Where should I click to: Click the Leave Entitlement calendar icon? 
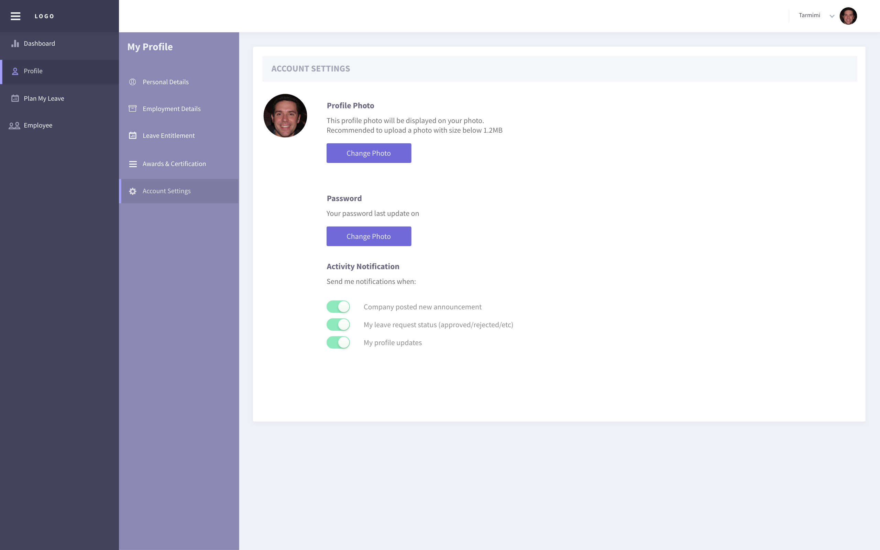pos(133,135)
